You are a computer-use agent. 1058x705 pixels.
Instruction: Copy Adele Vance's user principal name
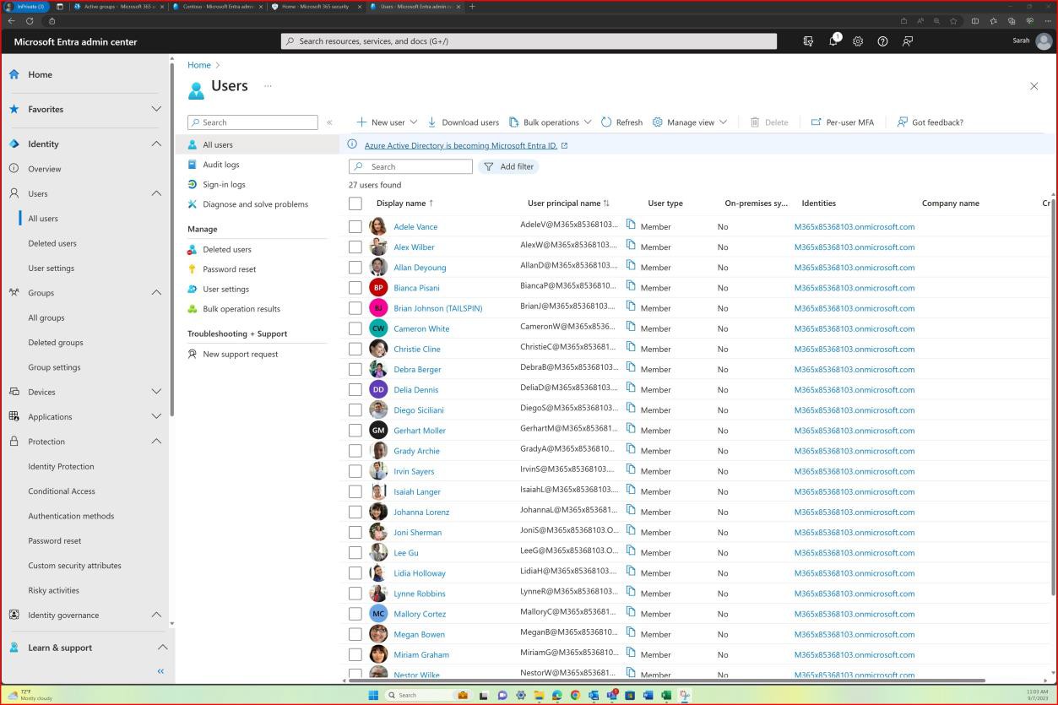(630, 226)
